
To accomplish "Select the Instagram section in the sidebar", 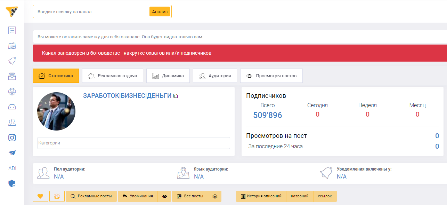I will (12, 137).
